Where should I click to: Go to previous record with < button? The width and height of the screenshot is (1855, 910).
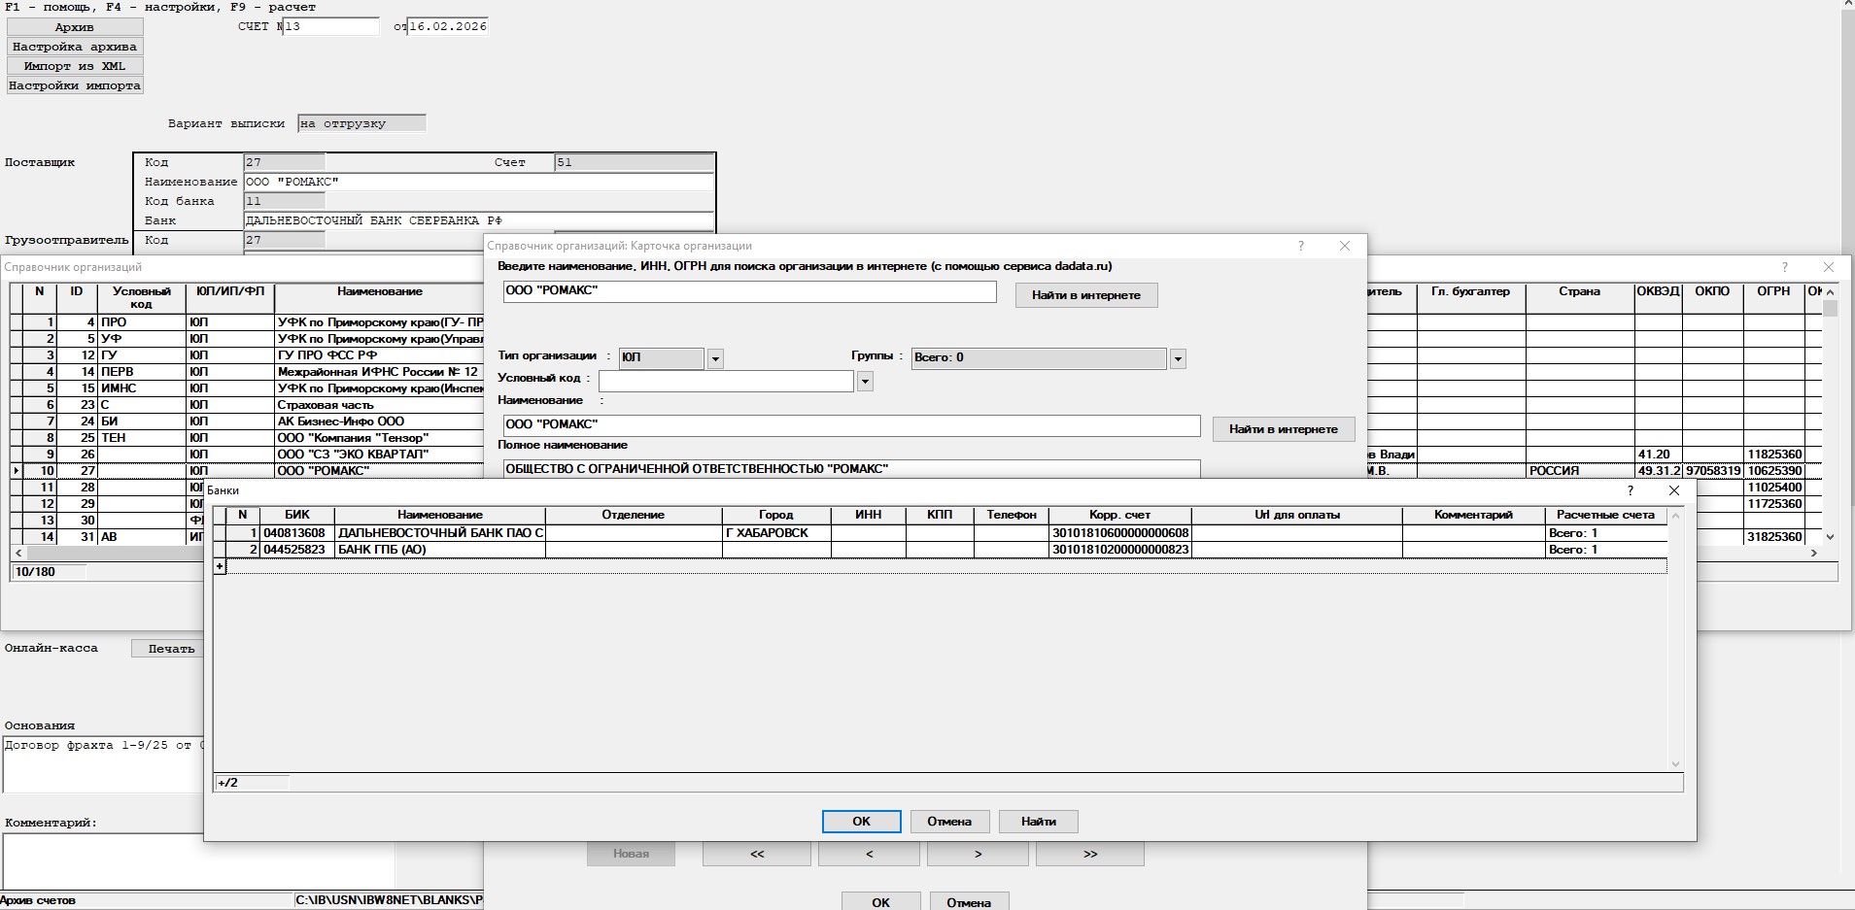coord(869,854)
